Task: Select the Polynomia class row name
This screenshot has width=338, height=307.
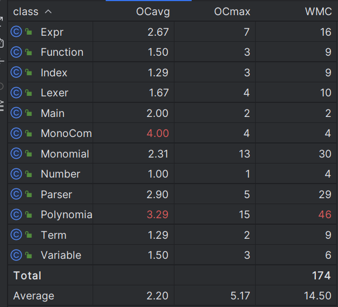Action: click(67, 214)
